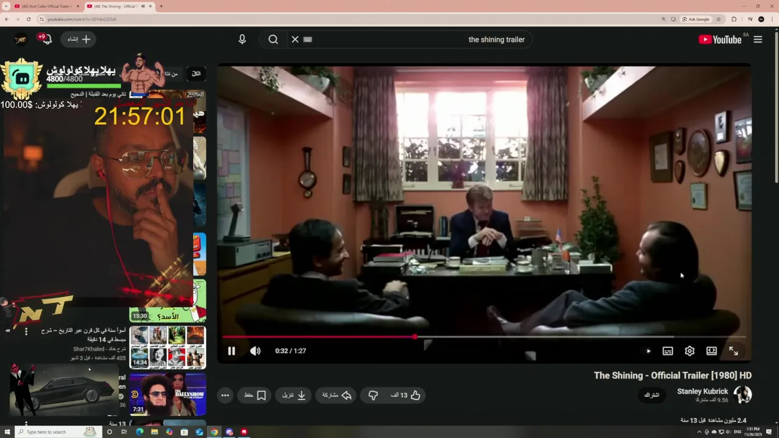
Task: Mute audio icon on The Shining tab
Action: [x=143, y=6]
